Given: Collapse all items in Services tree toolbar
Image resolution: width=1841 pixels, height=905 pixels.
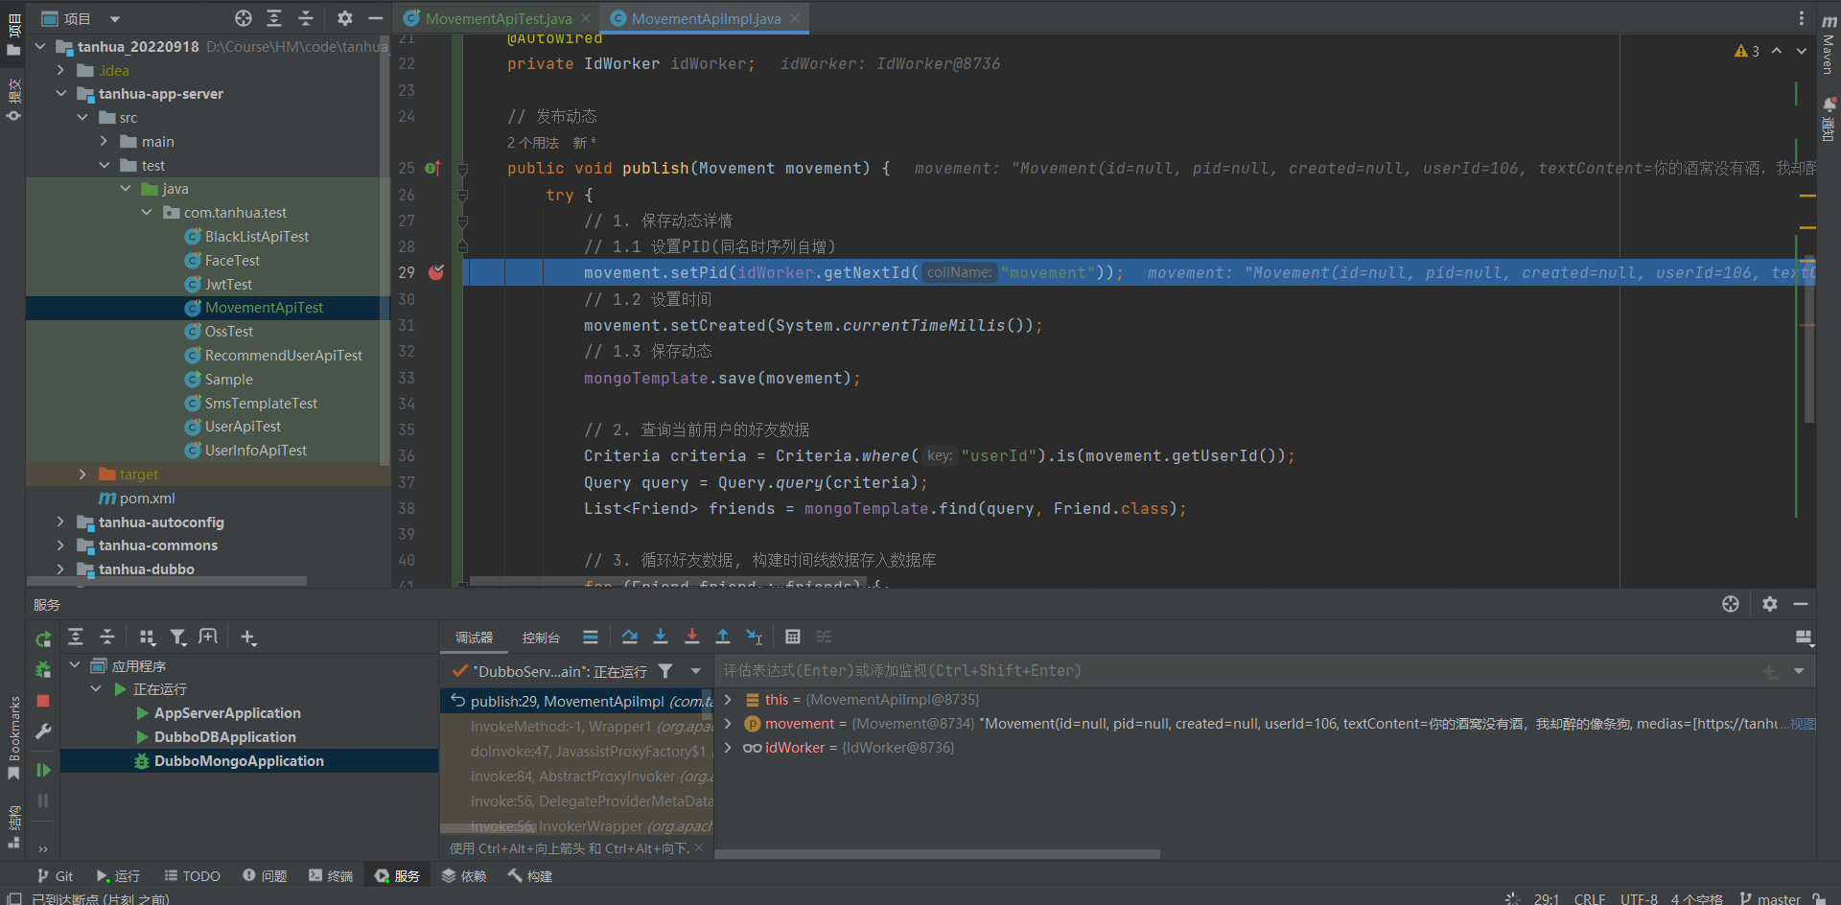Looking at the screenshot, I should [x=107, y=638].
